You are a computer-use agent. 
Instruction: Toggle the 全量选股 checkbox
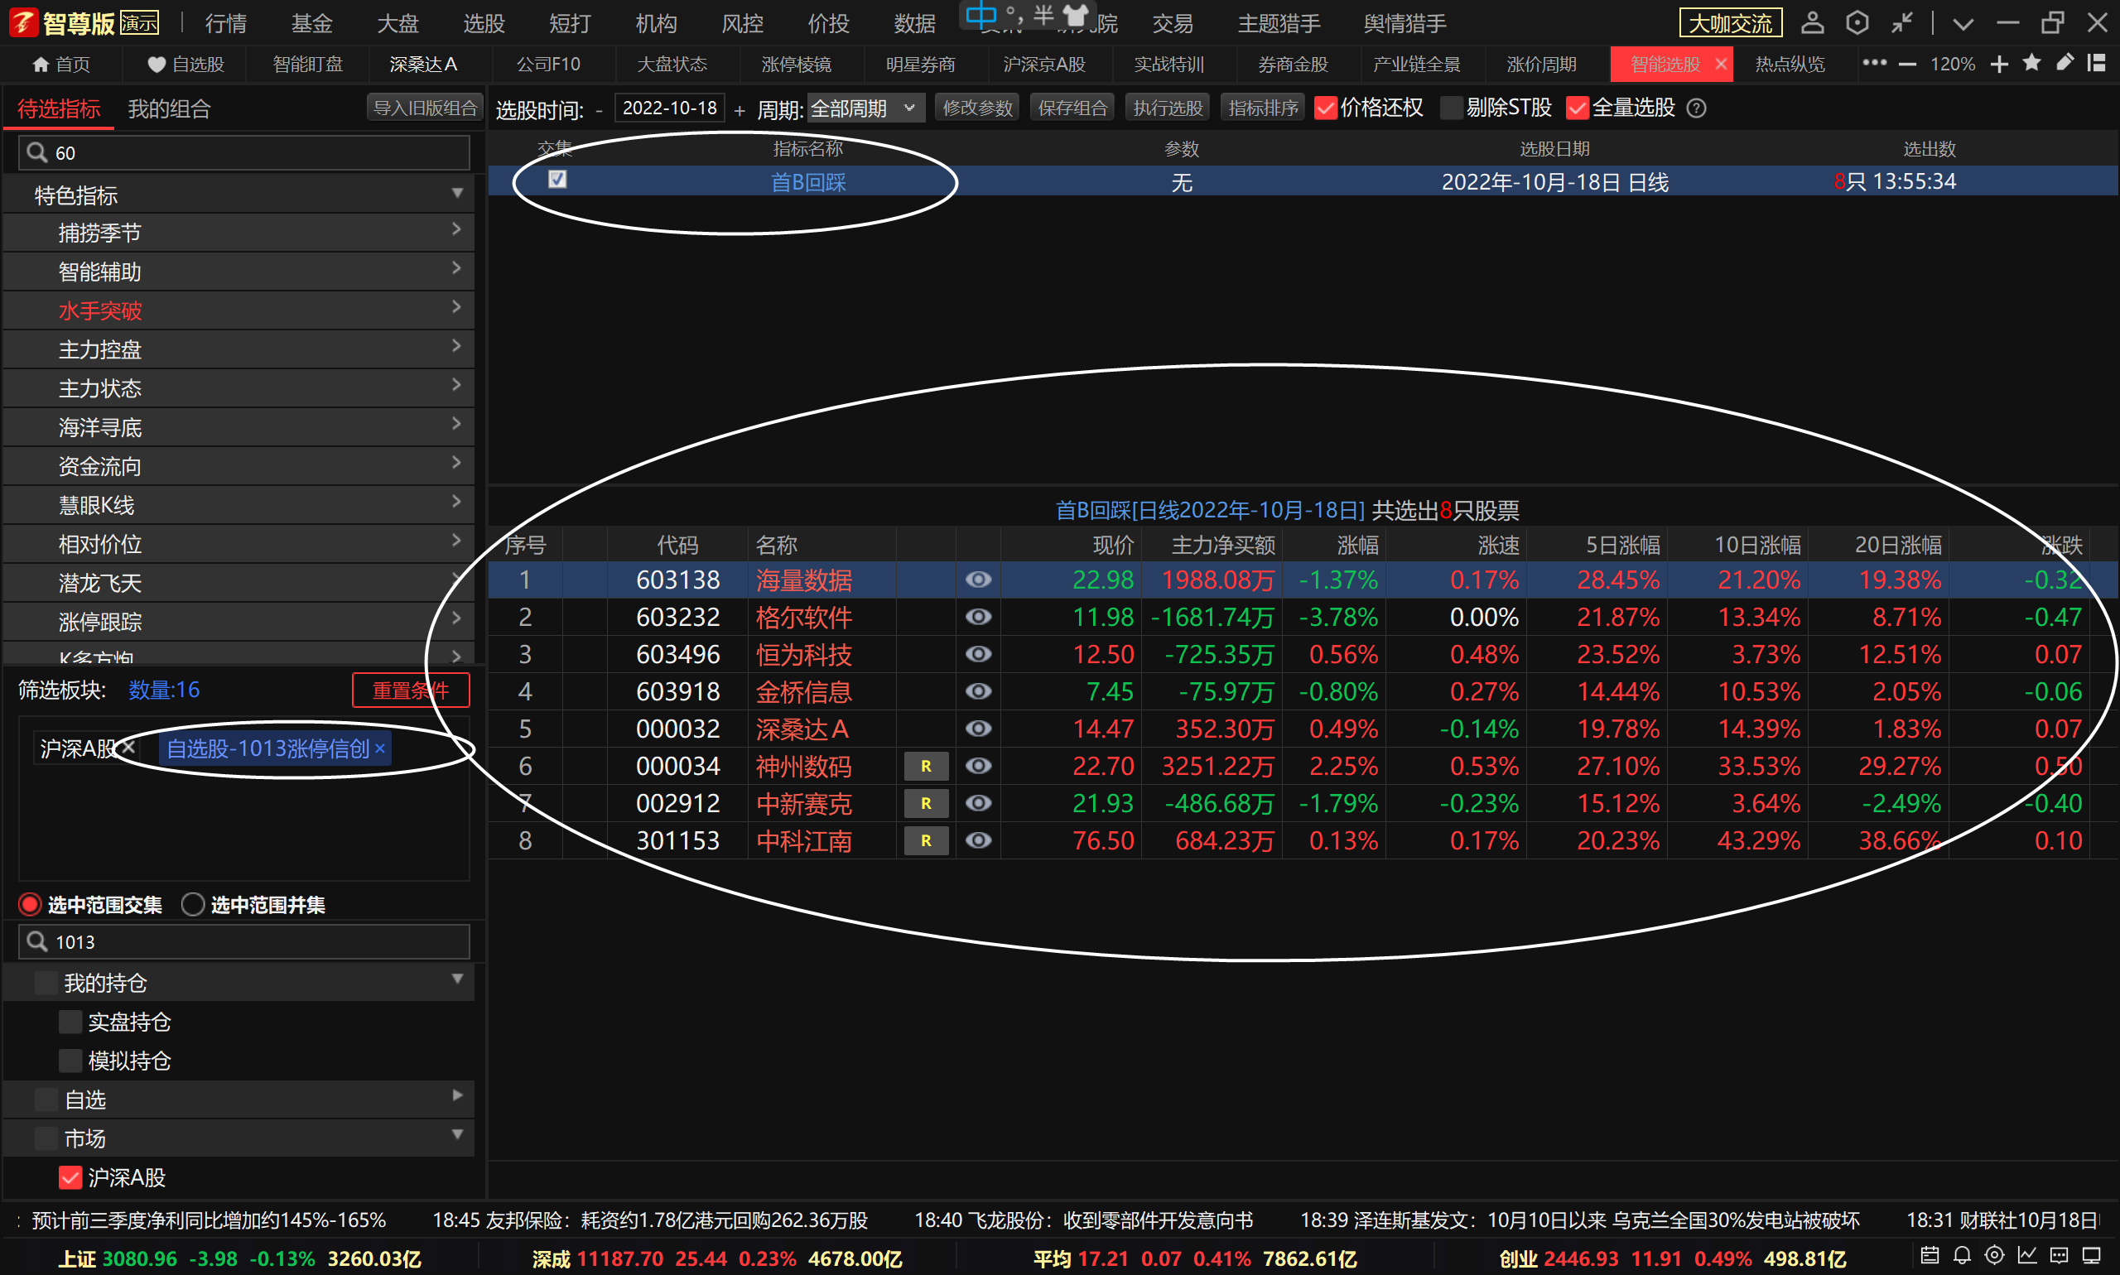click(1577, 108)
